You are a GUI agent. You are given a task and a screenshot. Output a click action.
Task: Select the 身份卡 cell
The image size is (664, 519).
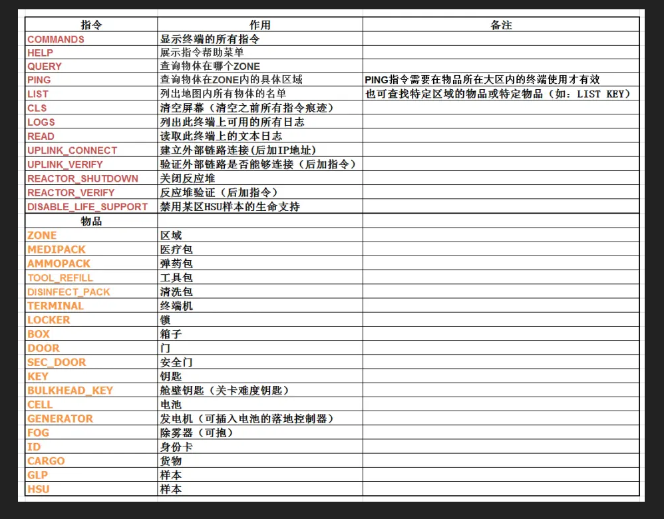click(260, 446)
